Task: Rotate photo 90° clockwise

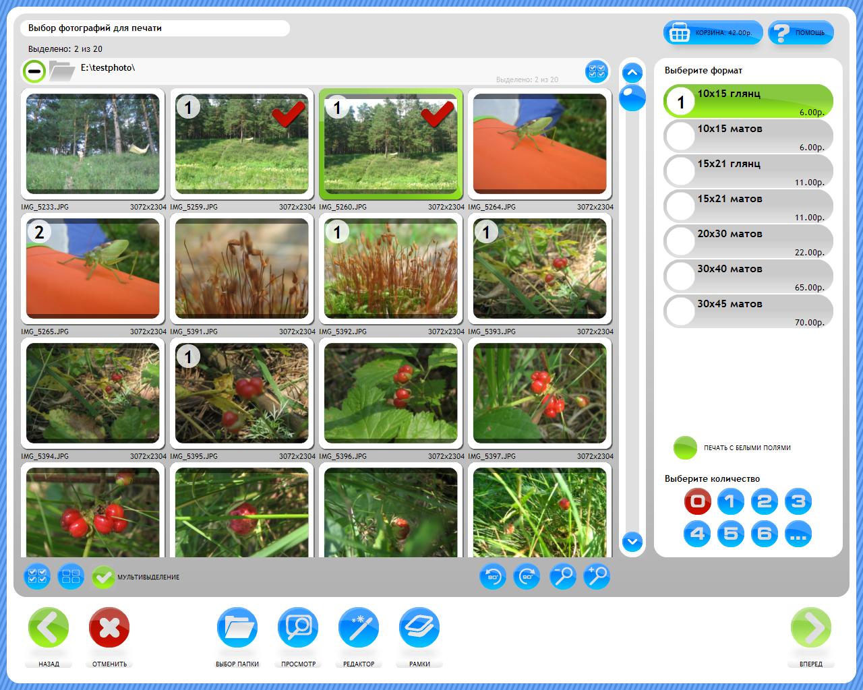Action: pos(527,577)
